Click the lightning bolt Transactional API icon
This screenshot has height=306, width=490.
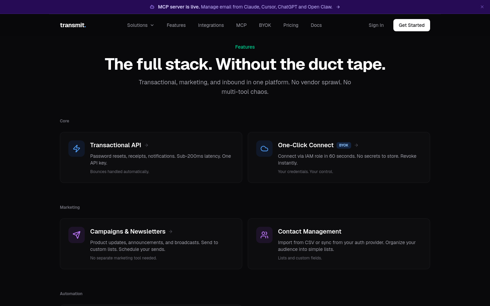77,149
